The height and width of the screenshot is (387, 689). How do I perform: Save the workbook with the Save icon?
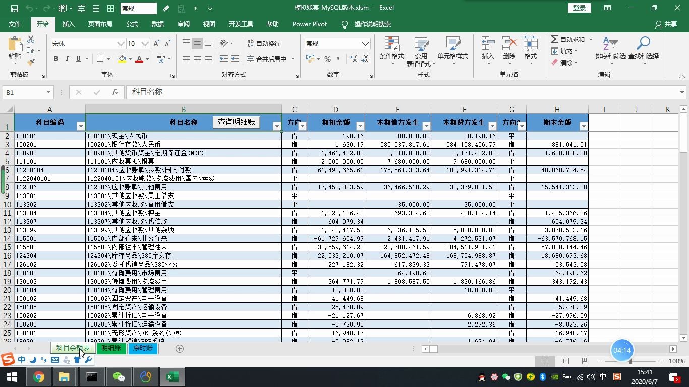click(x=14, y=8)
